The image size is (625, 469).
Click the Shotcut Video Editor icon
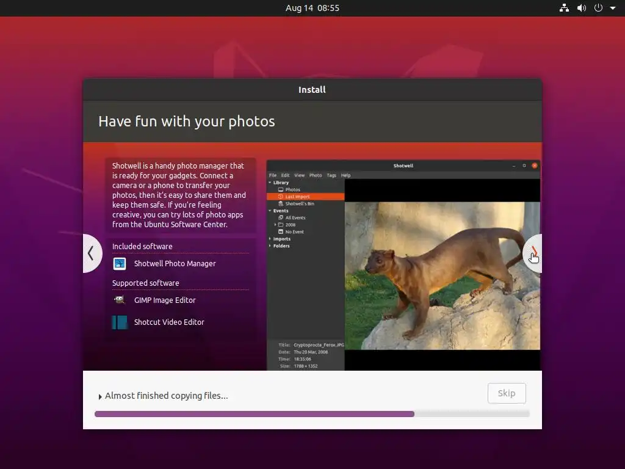[x=120, y=322]
